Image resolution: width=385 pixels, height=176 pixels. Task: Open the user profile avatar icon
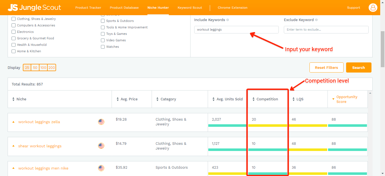[373, 8]
